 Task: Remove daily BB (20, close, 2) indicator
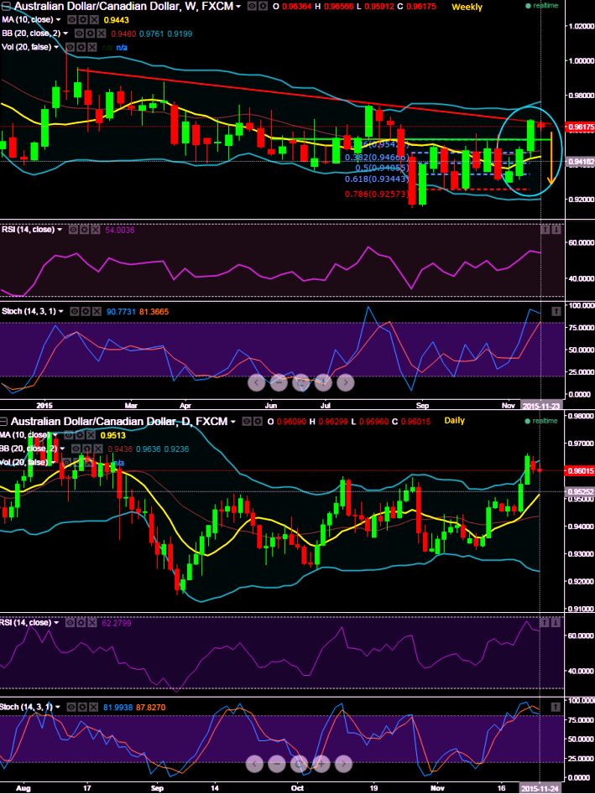98,449
